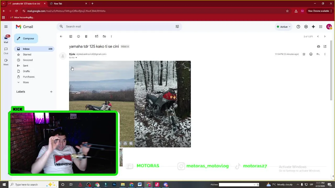335x188 pixels.
Task: Switch to Chat in the left rail
Action: (x=6, y=51)
